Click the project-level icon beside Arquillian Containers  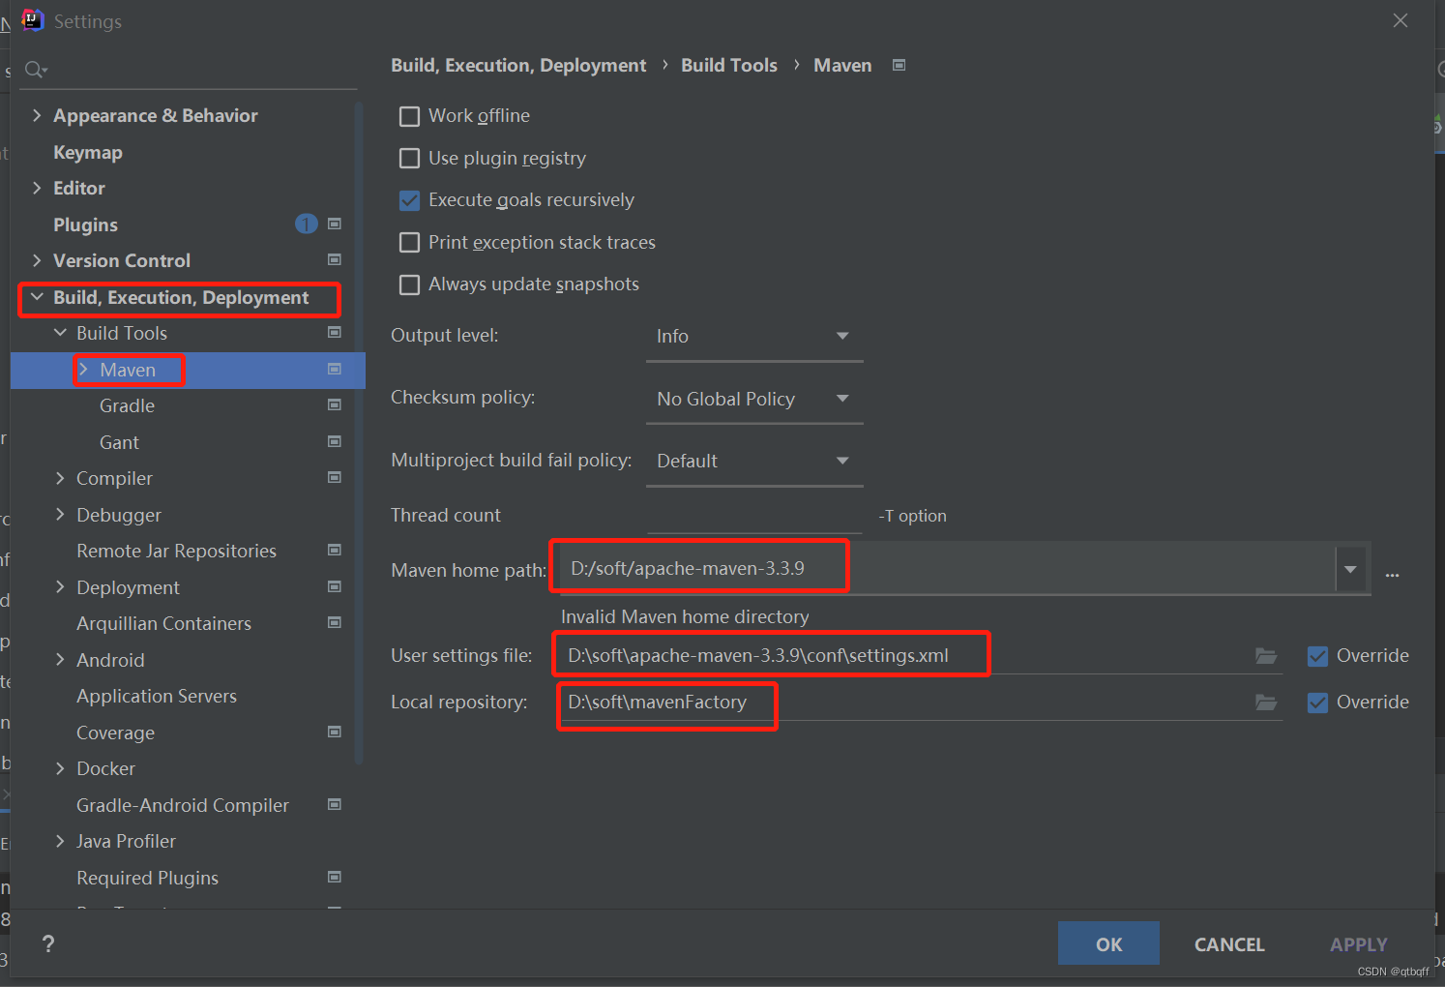click(x=335, y=622)
